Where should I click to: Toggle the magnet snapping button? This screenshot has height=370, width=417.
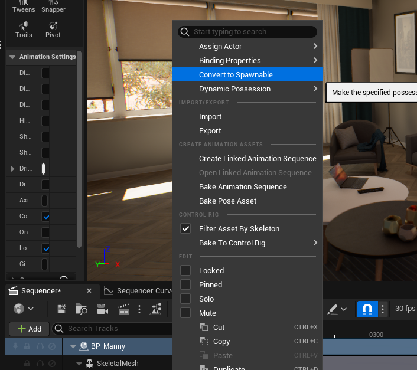(x=367, y=309)
